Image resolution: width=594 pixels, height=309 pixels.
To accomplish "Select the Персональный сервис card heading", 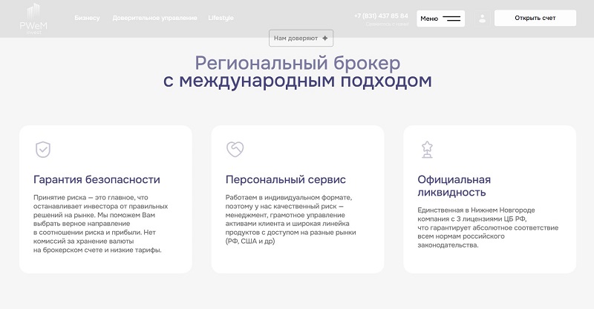I will point(286,179).
